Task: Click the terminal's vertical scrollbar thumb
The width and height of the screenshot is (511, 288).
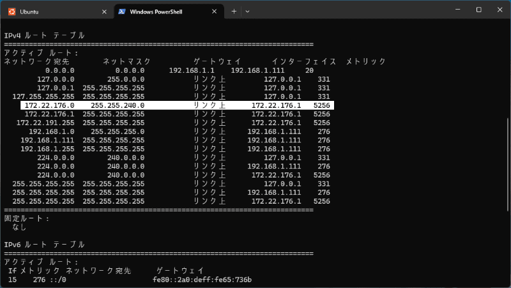Action: click(508, 164)
